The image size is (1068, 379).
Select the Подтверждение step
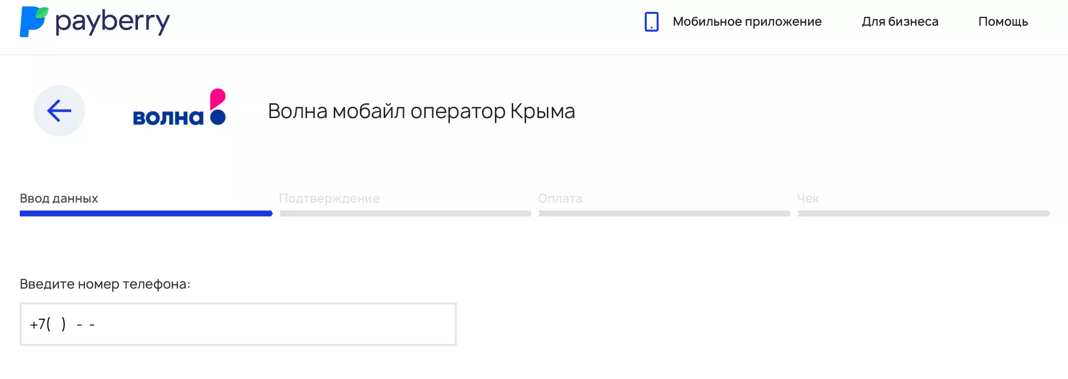[329, 198]
